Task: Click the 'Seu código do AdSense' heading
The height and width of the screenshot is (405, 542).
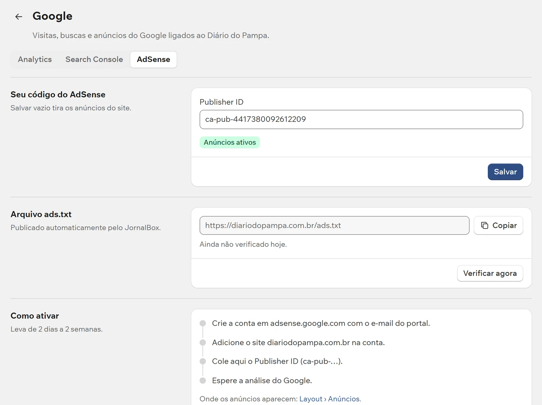Action: [58, 95]
